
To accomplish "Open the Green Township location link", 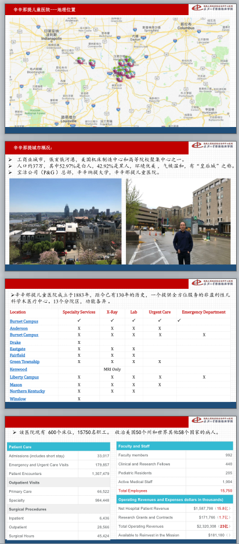I will click(x=24, y=362).
